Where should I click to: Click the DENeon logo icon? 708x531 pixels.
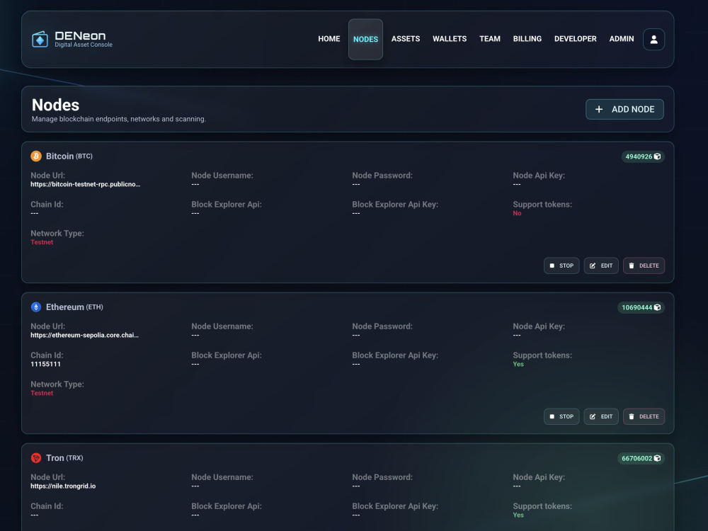coord(40,39)
